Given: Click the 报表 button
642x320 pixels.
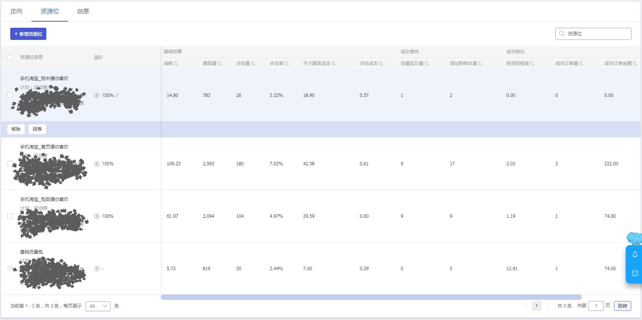Looking at the screenshot, I should 37,129.
